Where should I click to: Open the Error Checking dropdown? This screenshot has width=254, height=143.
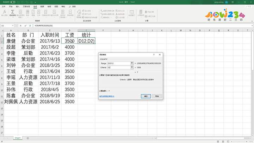click(x=121, y=14)
